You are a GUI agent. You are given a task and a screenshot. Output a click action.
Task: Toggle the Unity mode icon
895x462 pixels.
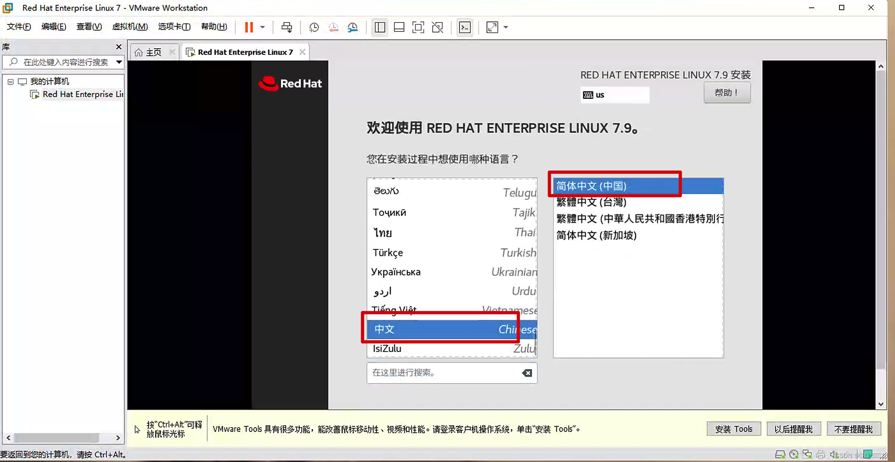coord(437,27)
